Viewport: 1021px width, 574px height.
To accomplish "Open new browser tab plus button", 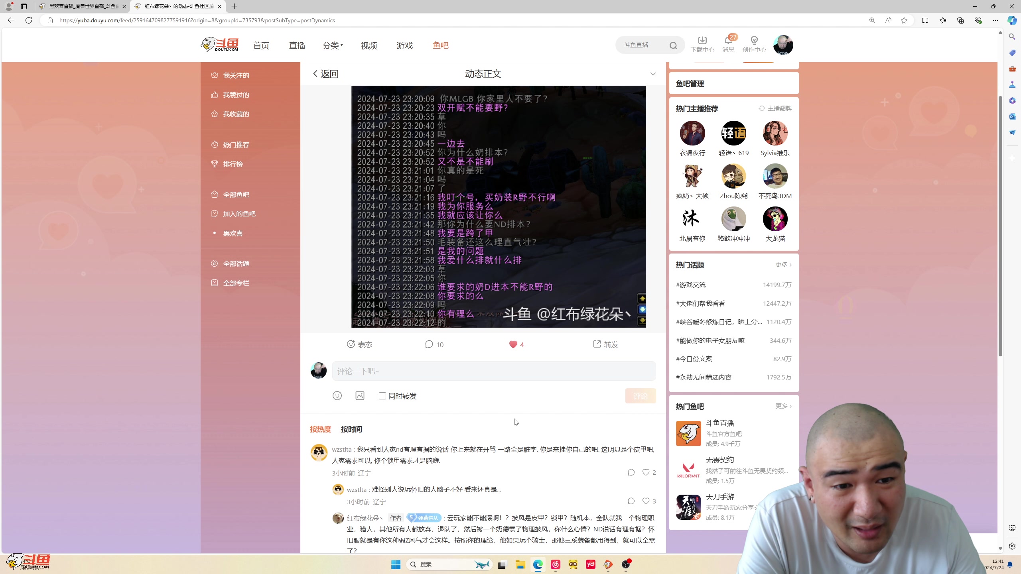I will point(235,6).
